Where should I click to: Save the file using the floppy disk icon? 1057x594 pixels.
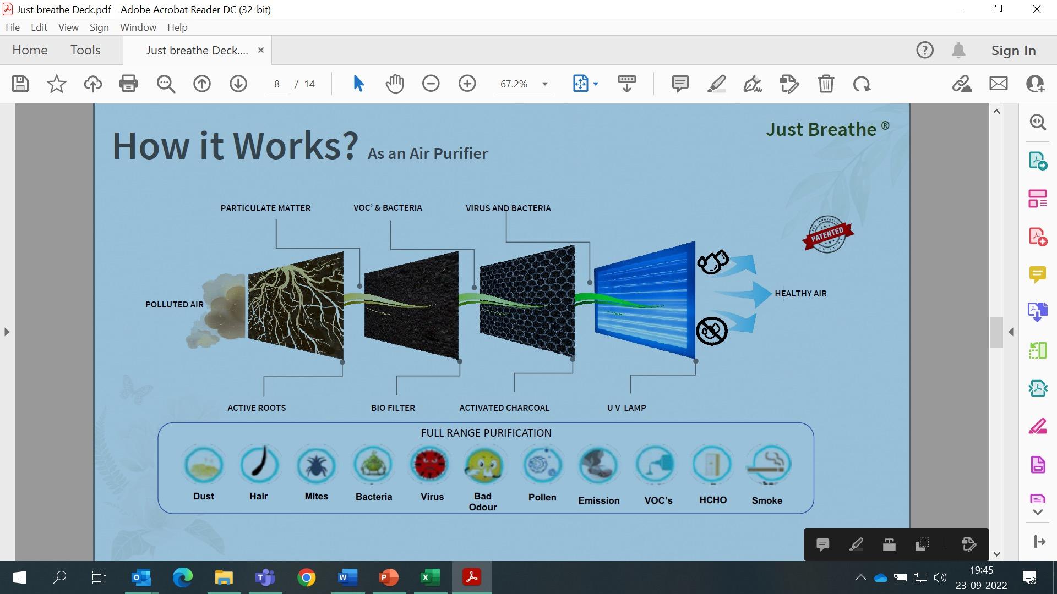pyautogui.click(x=20, y=84)
